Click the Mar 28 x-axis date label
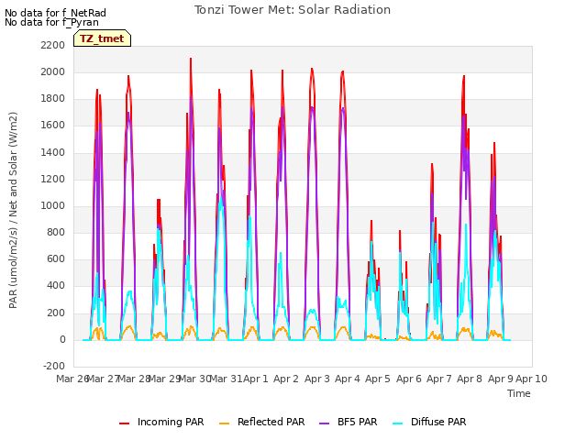Viewport: 587px width, 440px height. click(135, 379)
